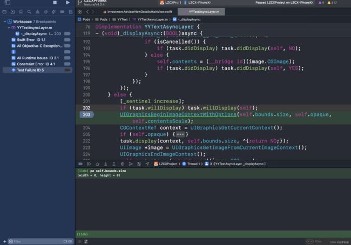Click Simulate Location arrow icon
This screenshot has width=351, height=245.
[147, 164]
